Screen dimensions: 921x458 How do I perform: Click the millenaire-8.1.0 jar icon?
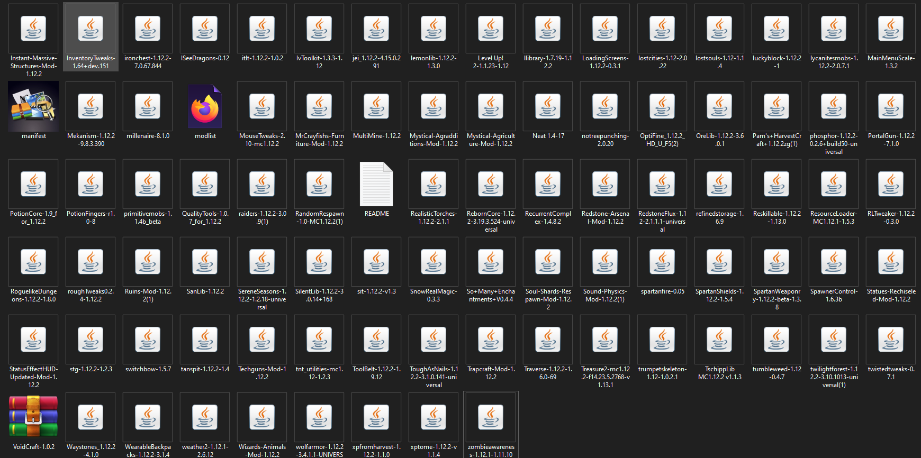point(148,106)
